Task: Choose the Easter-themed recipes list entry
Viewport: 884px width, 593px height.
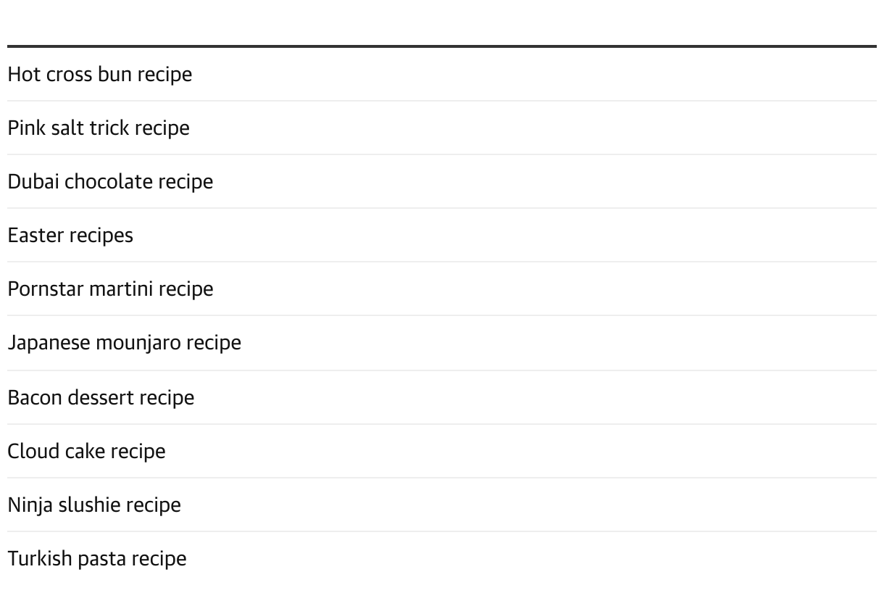Action: pyautogui.click(x=70, y=235)
